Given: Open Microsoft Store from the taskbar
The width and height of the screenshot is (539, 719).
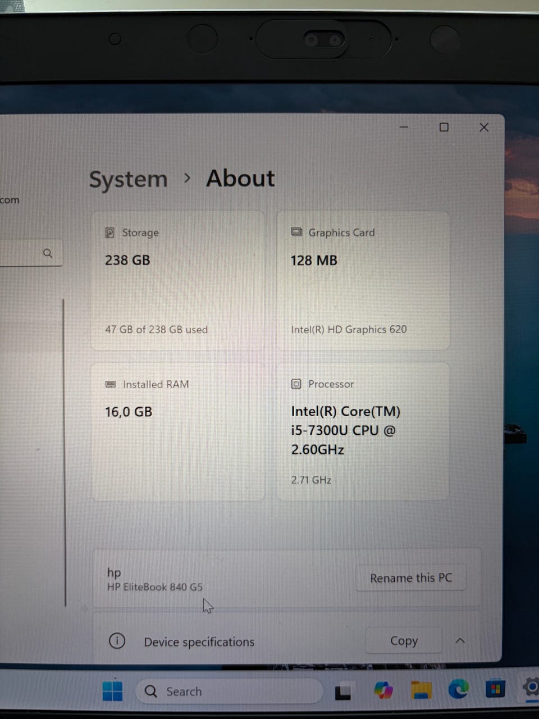Looking at the screenshot, I should 495,688.
